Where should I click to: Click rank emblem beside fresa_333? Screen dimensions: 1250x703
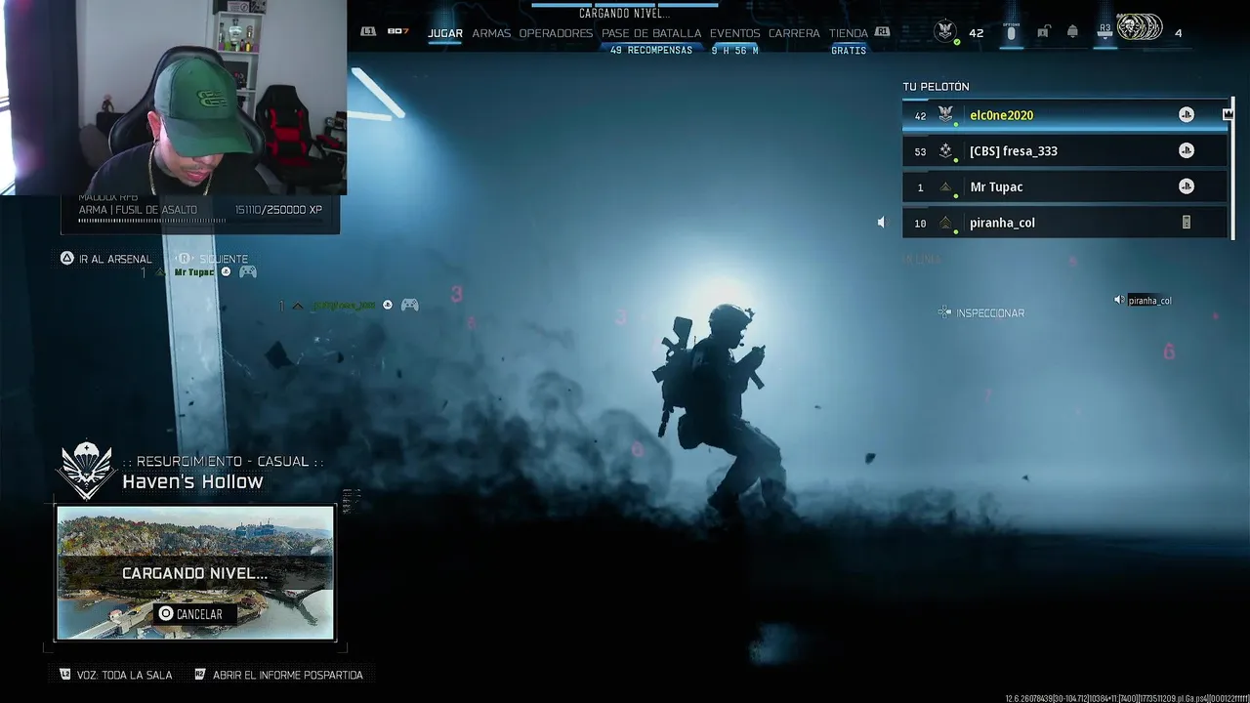945,151
